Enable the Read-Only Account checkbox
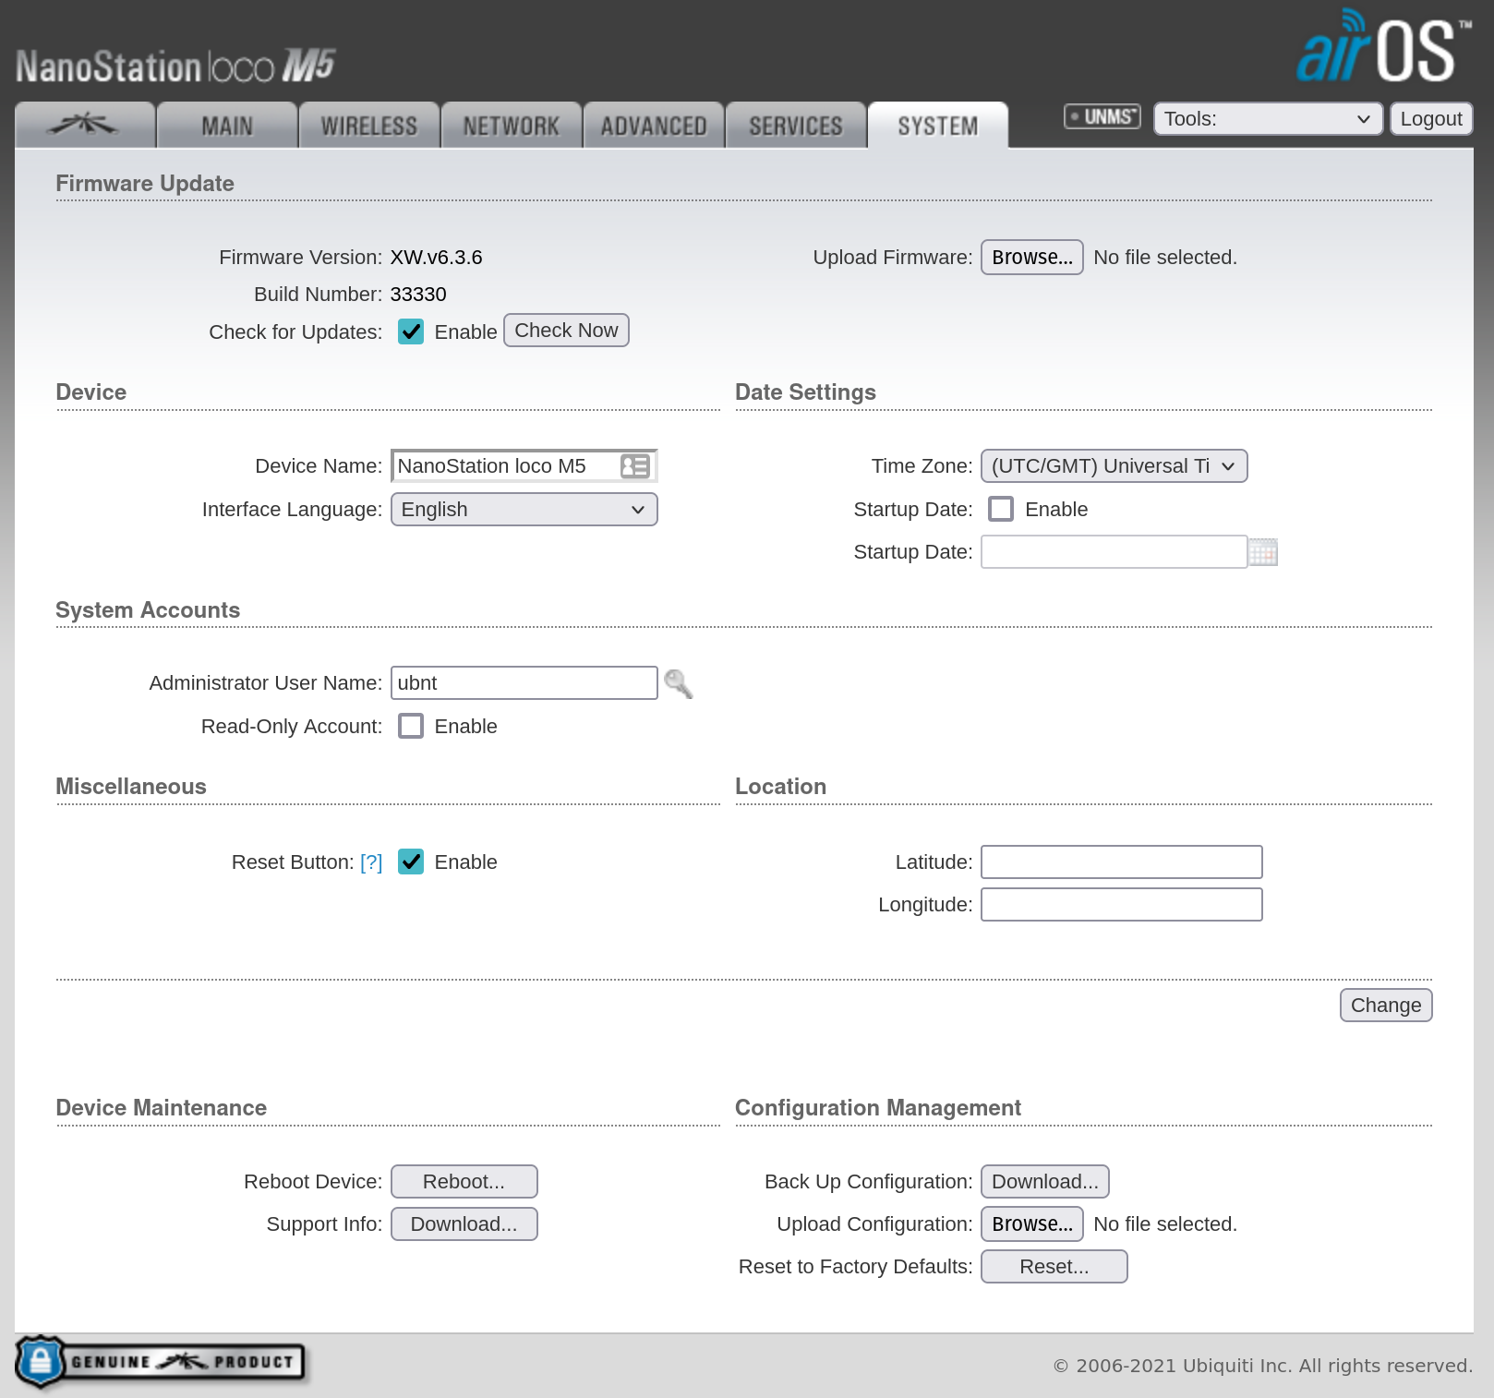 [x=411, y=727]
